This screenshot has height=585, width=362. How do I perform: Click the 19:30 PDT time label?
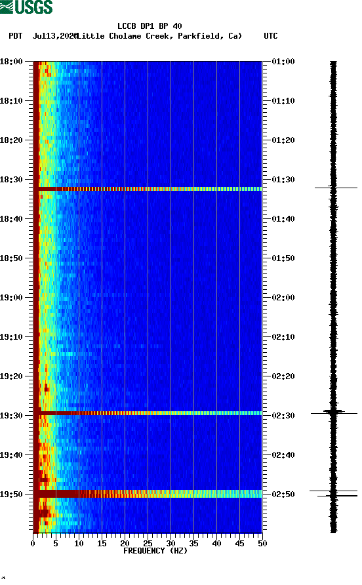coord(11,416)
